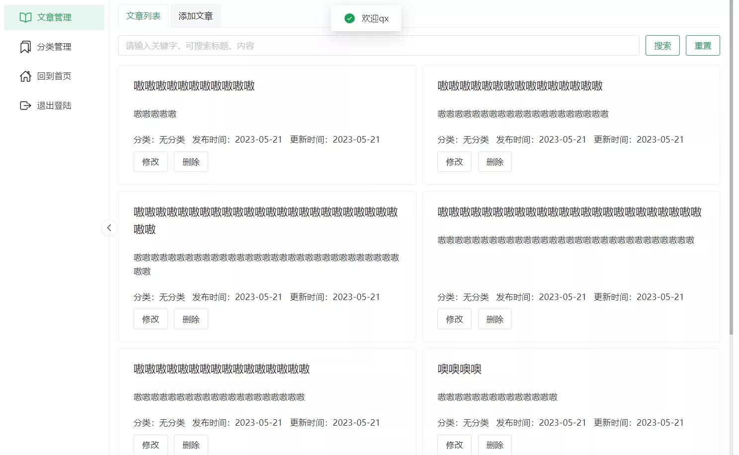The height and width of the screenshot is (455, 739).
Task: Click 修改 on the middle-right article card
Action: pyautogui.click(x=454, y=319)
